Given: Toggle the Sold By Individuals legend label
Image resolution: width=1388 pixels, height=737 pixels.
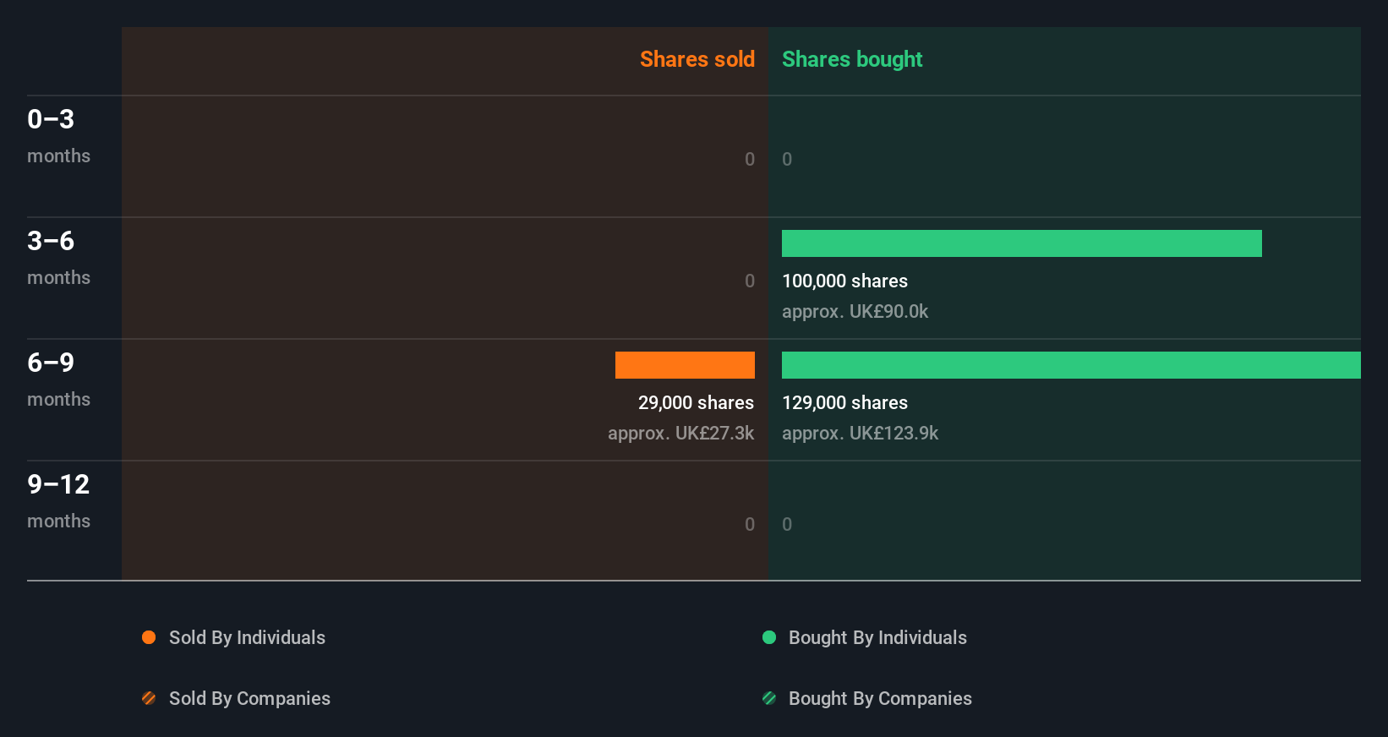Looking at the screenshot, I should pyautogui.click(x=247, y=638).
